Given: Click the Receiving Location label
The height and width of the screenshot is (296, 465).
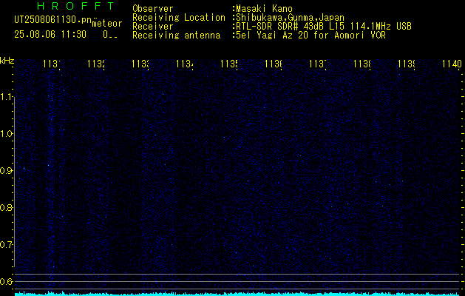Looking at the screenshot, I should [179, 18].
